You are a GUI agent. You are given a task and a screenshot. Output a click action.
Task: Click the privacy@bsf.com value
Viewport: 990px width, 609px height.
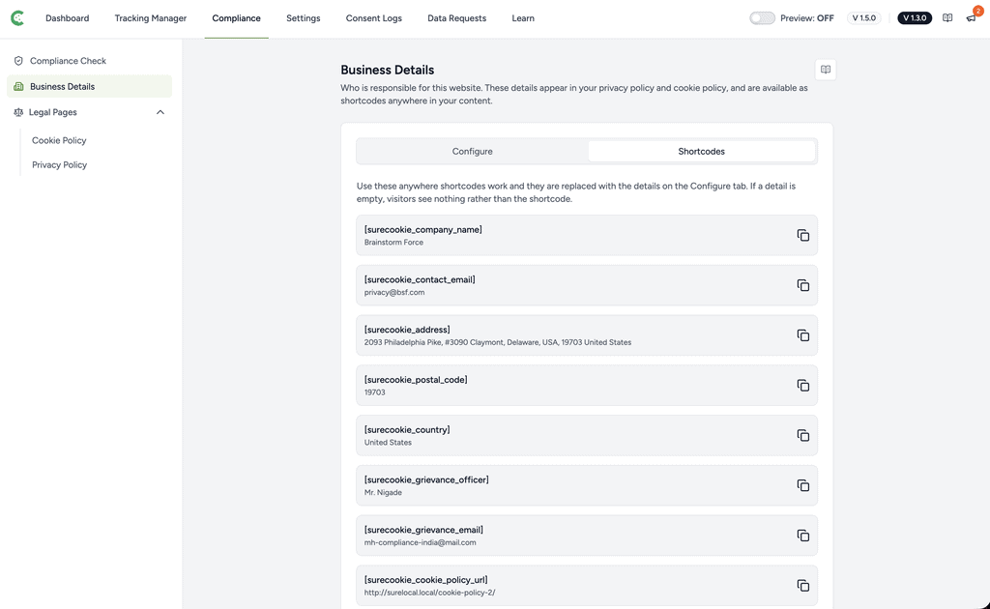pyautogui.click(x=394, y=292)
